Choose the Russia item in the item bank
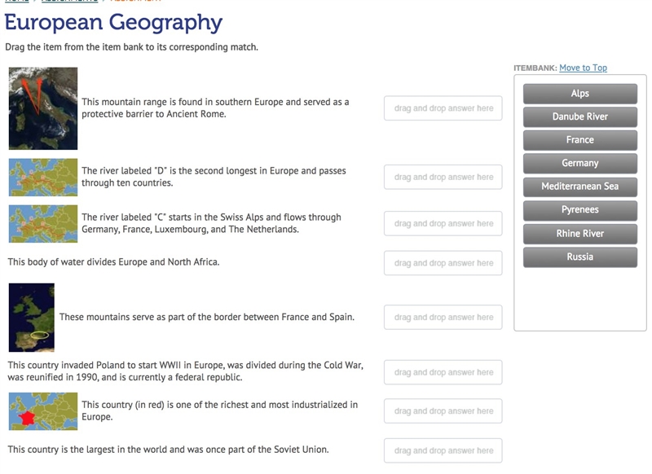Image resolution: width=652 pixels, height=474 pixels. click(x=580, y=257)
